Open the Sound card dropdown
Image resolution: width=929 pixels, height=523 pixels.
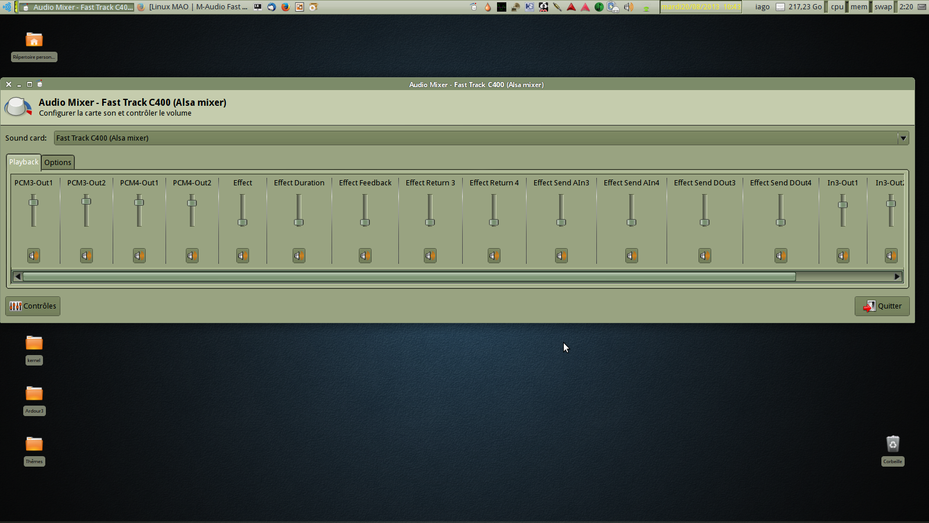tap(481, 138)
